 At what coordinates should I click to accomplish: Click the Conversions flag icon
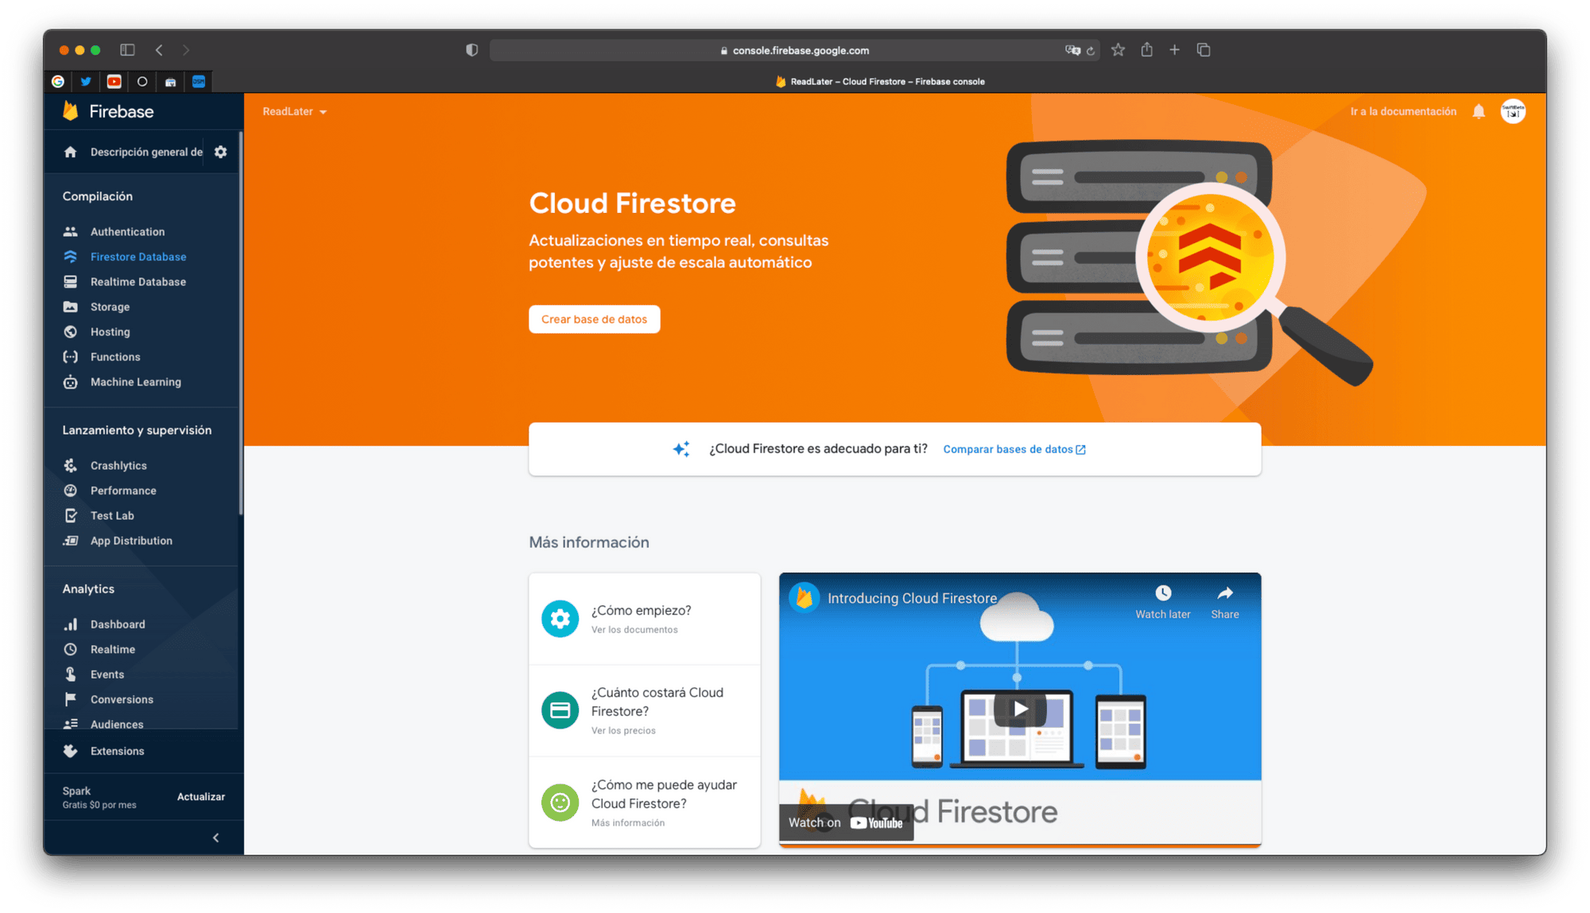(x=70, y=699)
